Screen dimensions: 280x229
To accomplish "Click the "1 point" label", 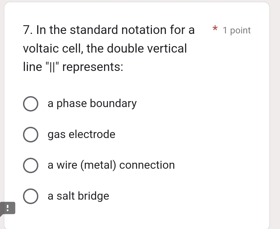I will point(237,30).
